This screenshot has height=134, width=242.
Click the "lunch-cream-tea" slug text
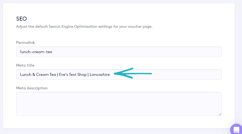(36, 52)
